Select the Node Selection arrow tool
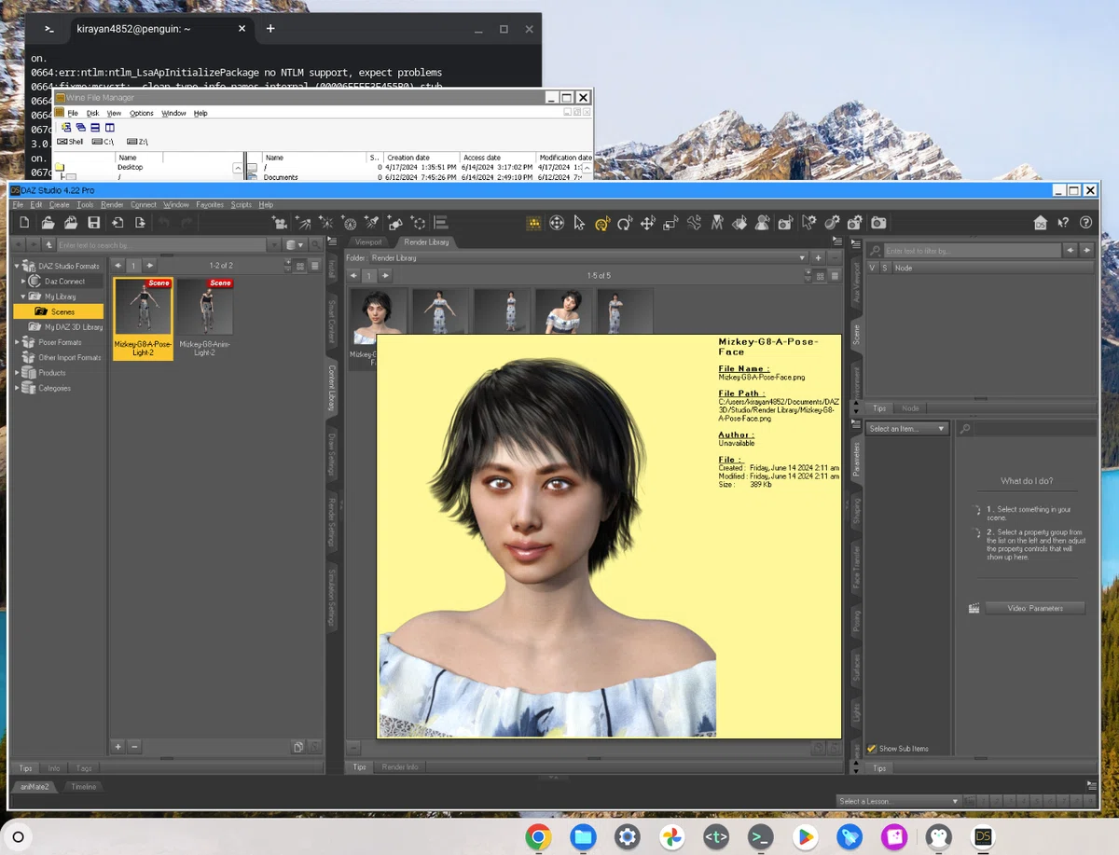This screenshot has width=1119, height=855. coord(579,223)
